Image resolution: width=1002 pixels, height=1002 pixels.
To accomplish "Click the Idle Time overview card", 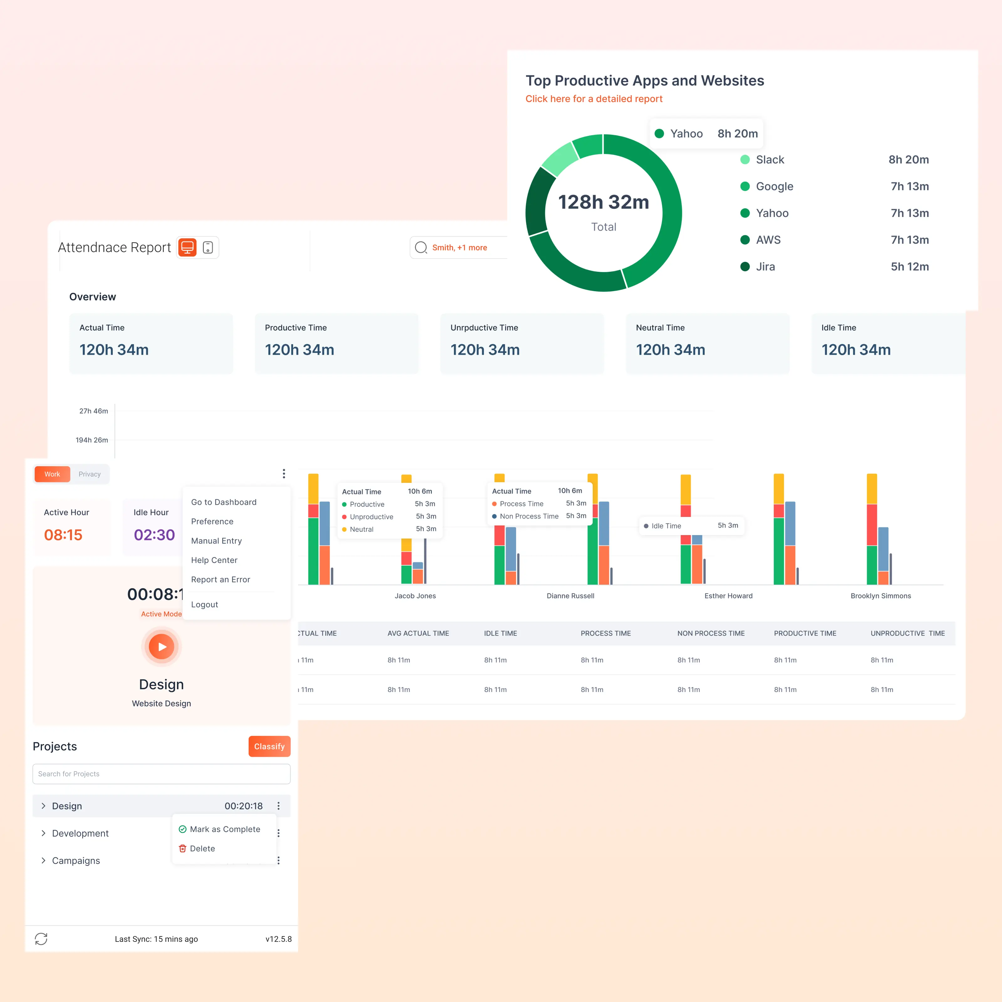I will [888, 343].
